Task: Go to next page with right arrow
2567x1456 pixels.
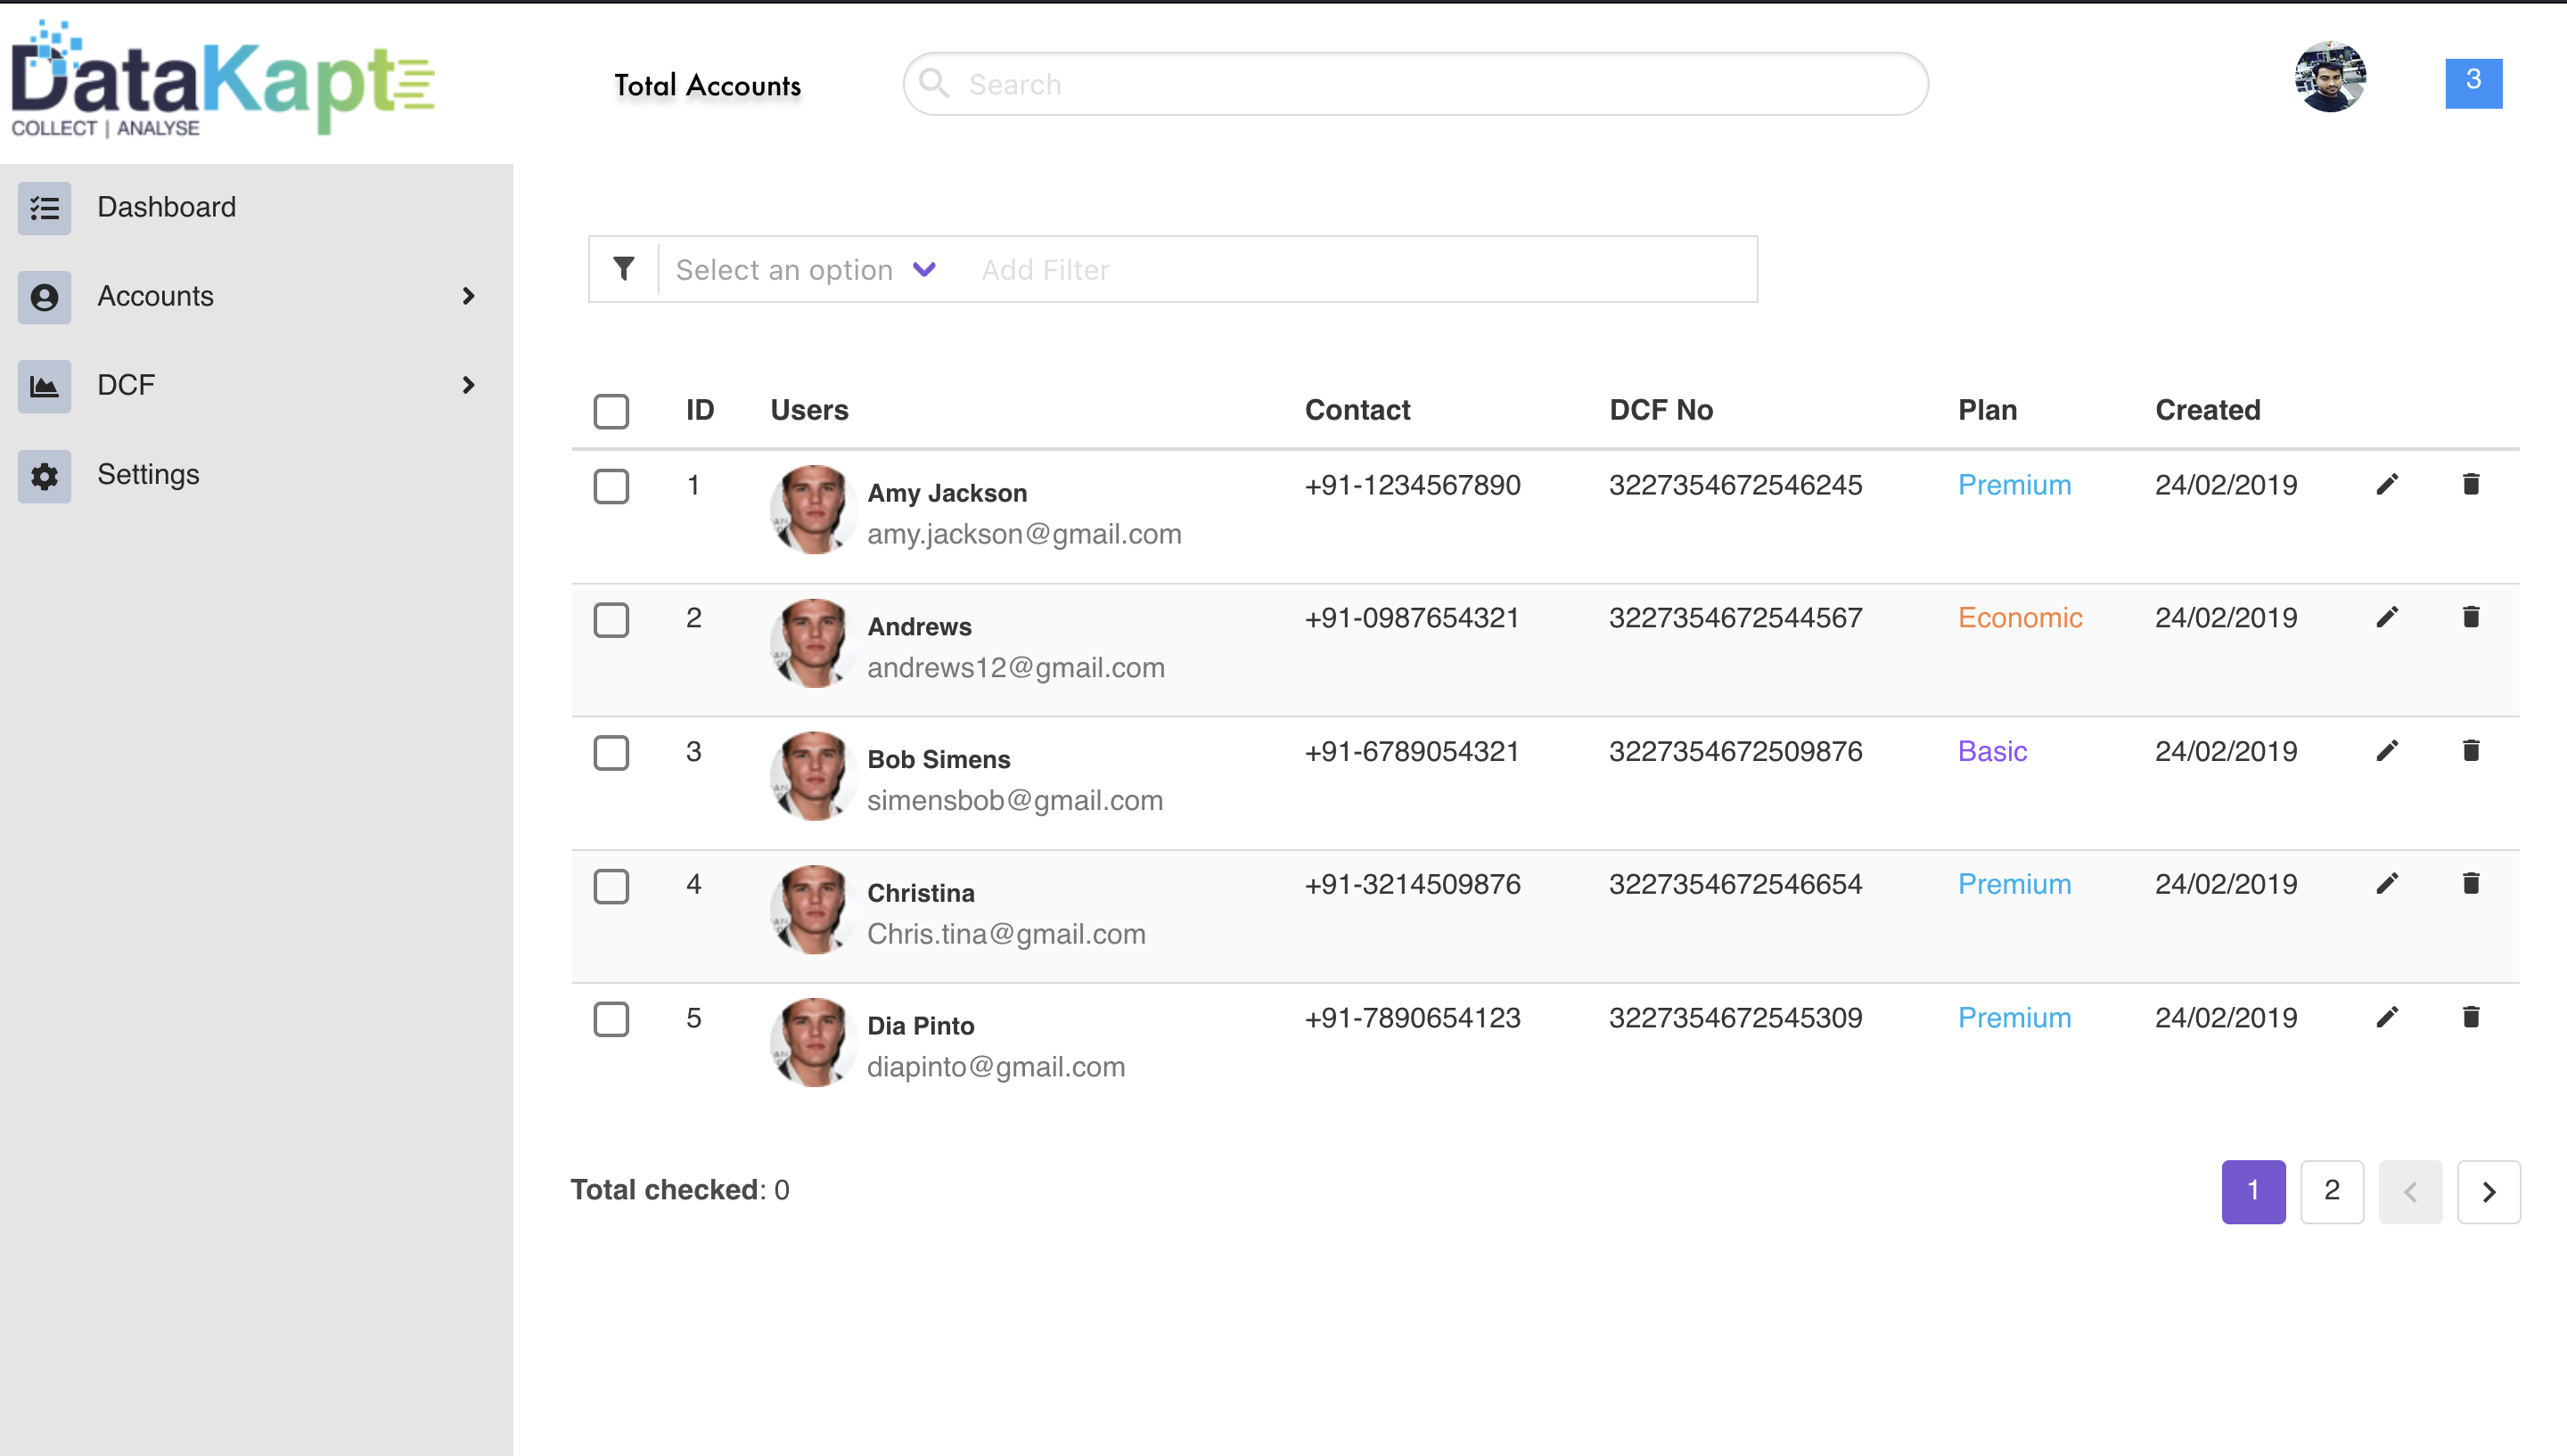Action: click(2488, 1191)
